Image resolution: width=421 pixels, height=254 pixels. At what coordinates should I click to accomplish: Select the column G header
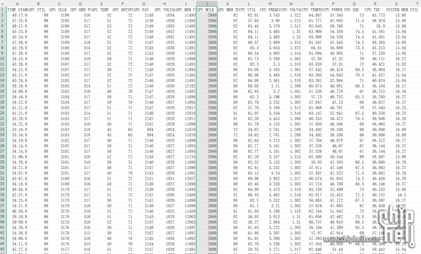pos(143,4)
